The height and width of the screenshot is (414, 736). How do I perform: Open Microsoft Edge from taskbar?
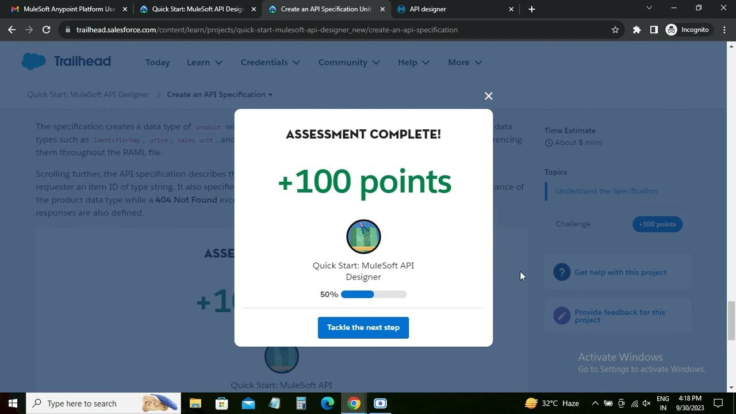328,404
